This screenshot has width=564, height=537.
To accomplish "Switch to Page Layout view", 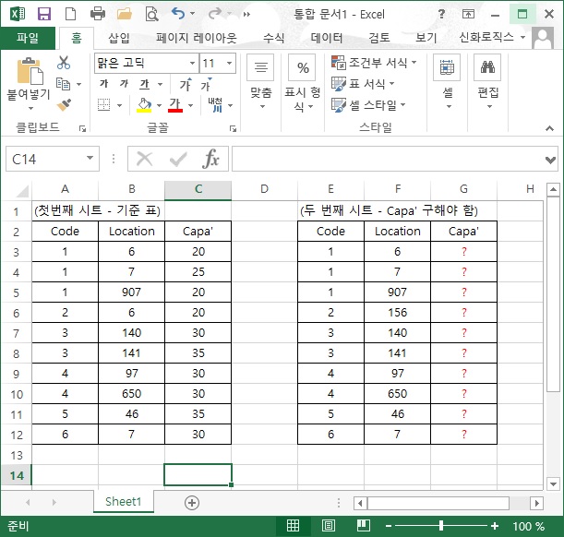I will click(x=328, y=526).
